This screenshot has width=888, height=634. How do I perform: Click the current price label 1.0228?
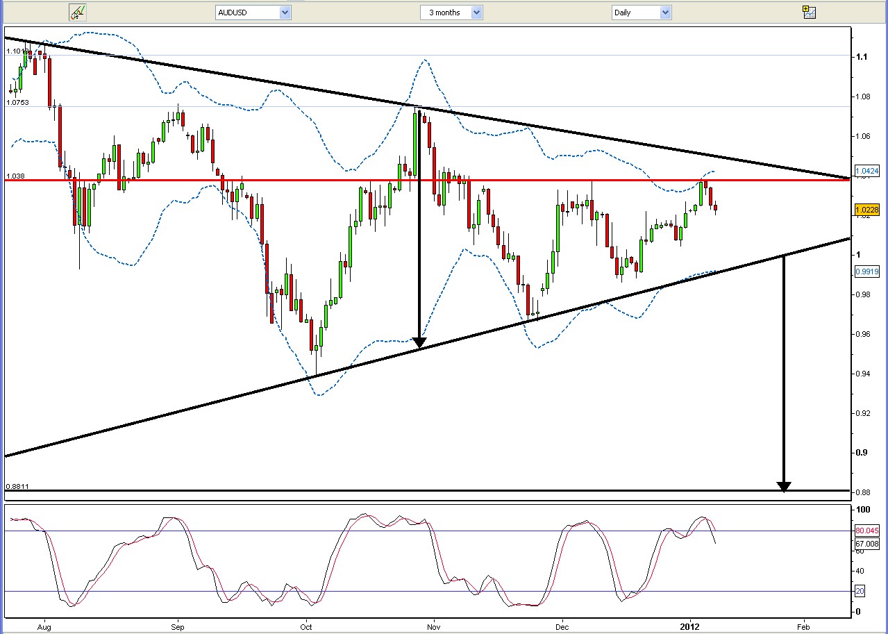click(867, 210)
